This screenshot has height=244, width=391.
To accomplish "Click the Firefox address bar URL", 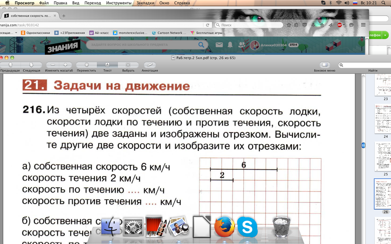I will tap(101, 25).
